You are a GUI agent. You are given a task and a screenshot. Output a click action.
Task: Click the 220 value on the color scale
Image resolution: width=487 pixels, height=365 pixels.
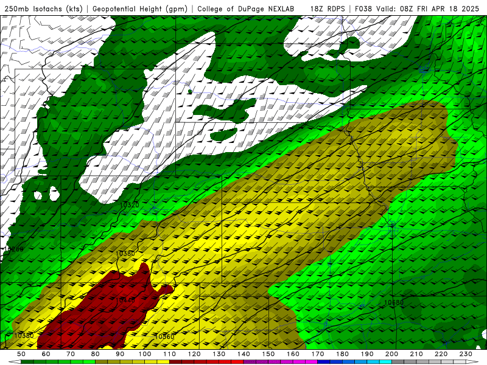point(441,354)
